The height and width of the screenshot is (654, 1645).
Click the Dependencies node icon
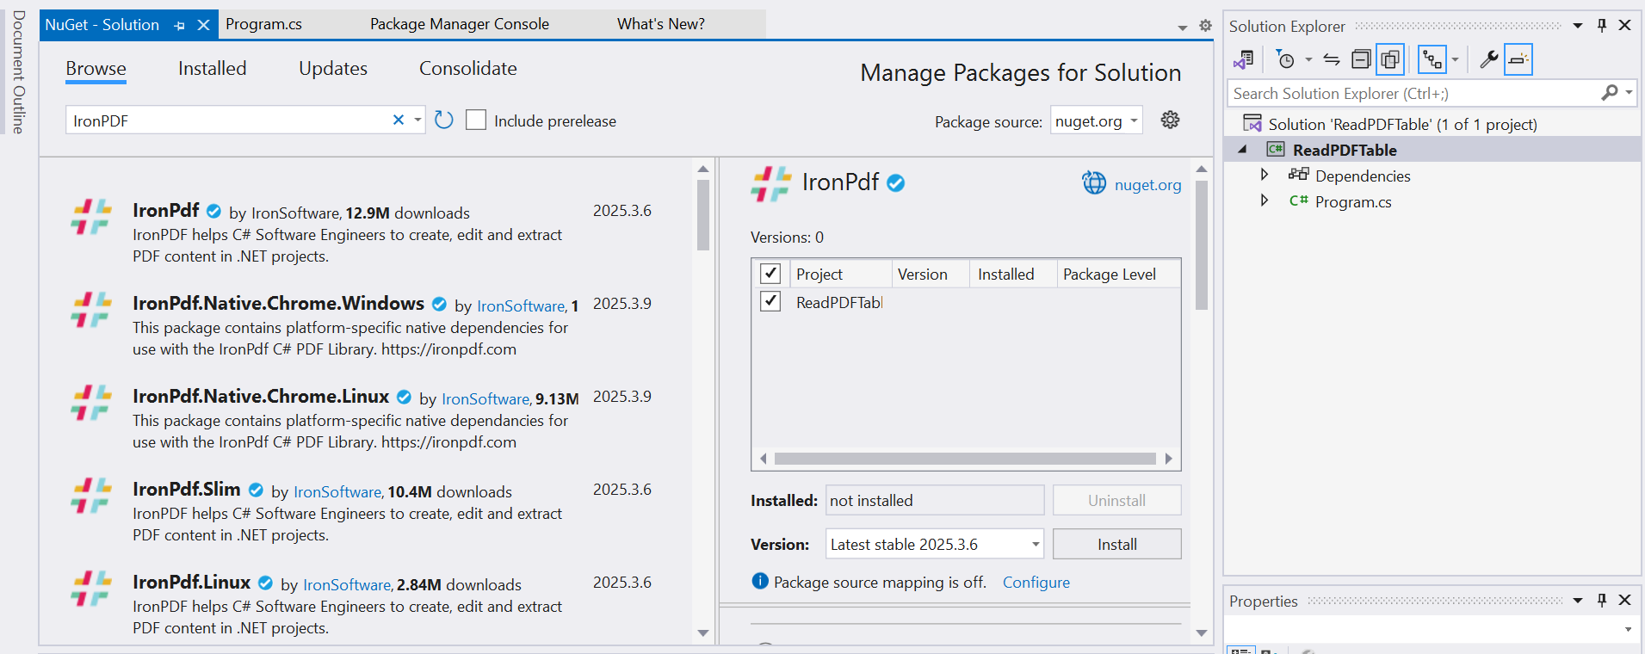(x=1298, y=175)
